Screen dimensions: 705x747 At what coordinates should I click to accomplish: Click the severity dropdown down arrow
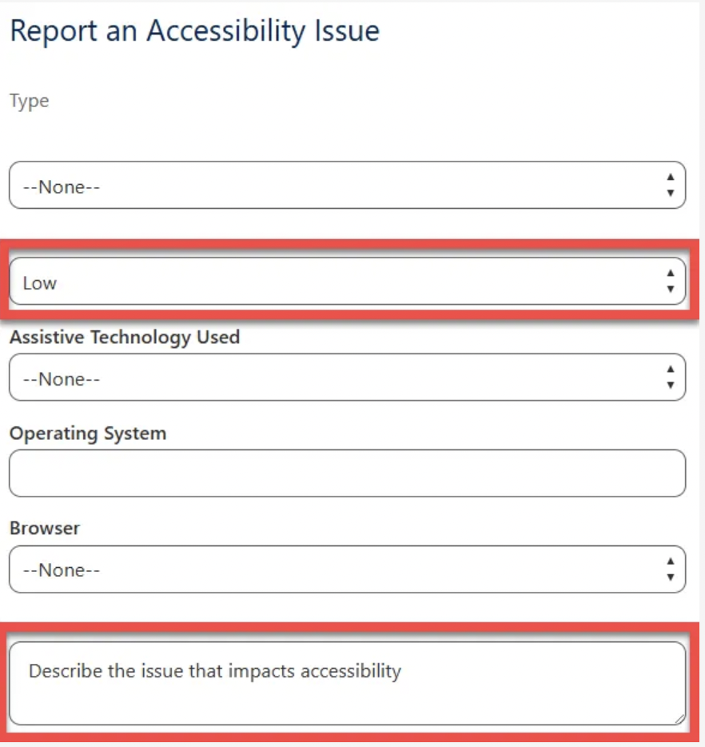pyautogui.click(x=670, y=288)
